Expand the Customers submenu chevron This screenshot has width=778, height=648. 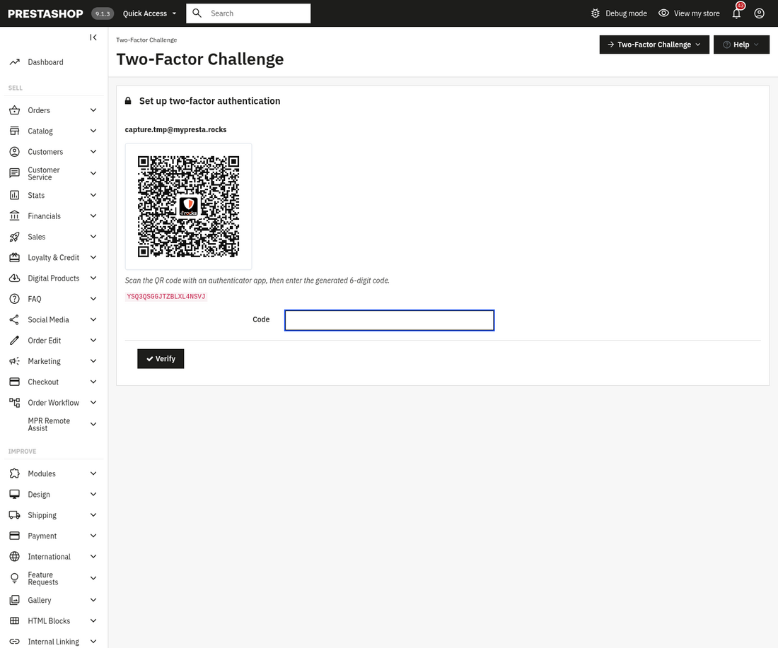coord(93,152)
